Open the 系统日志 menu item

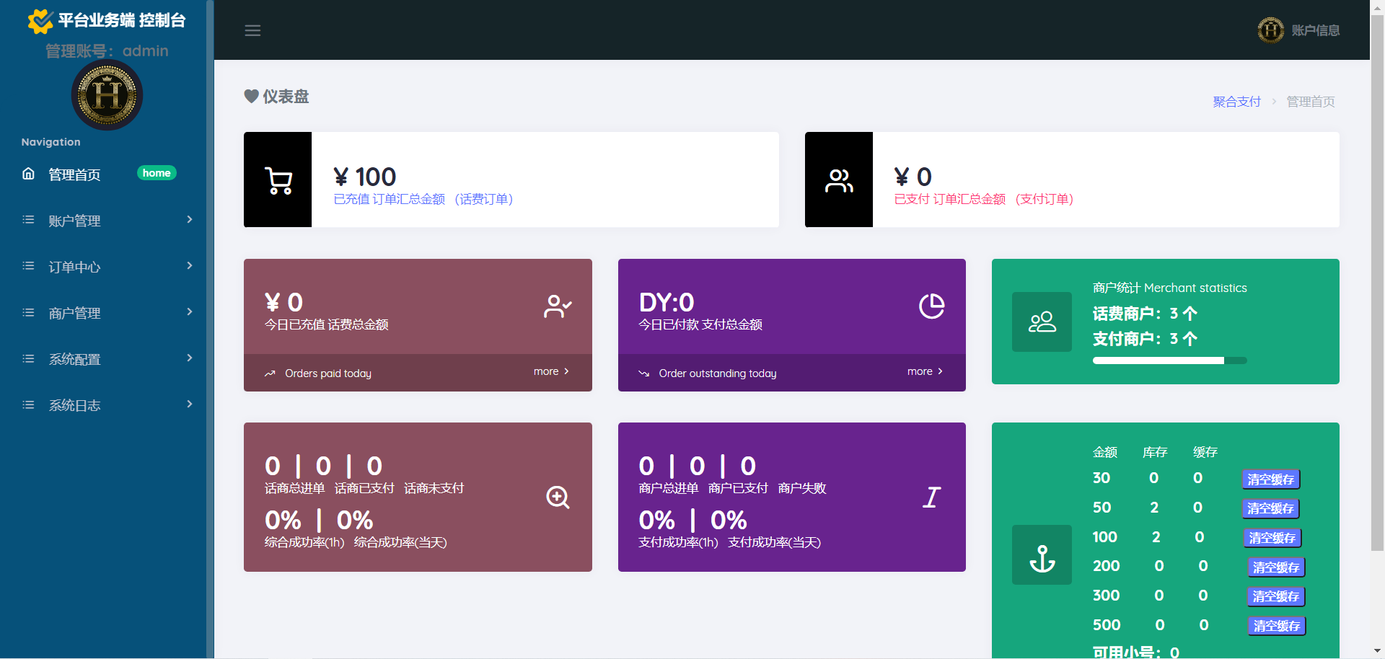(107, 405)
